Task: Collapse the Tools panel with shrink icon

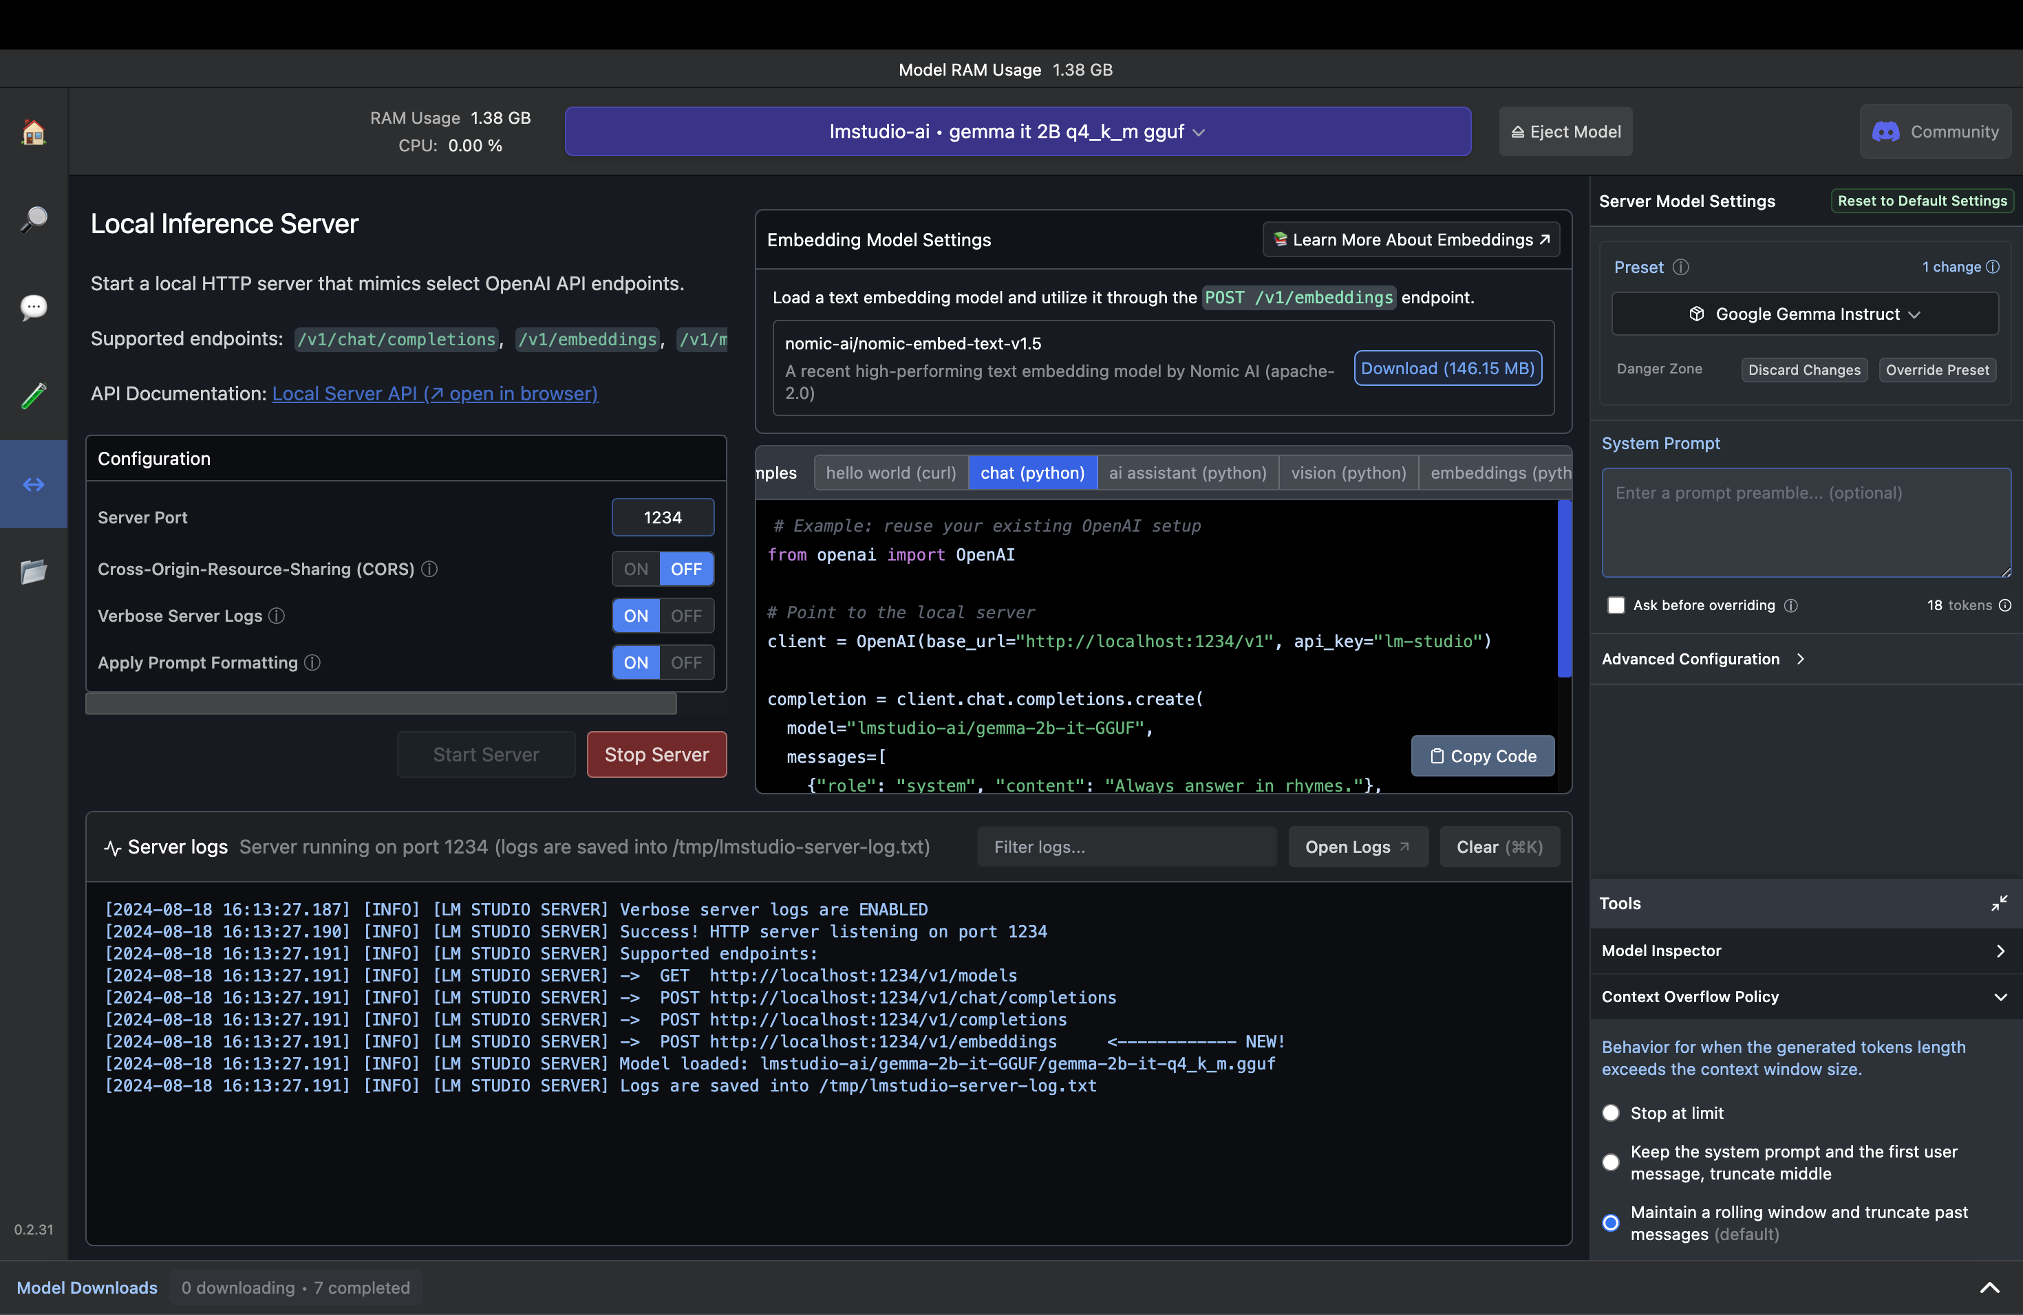Action: pos(1999,903)
